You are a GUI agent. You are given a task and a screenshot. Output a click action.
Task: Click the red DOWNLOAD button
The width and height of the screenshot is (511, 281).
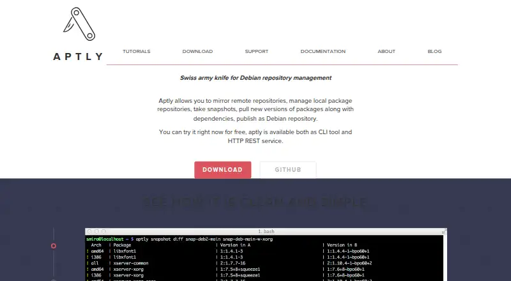[x=222, y=170]
